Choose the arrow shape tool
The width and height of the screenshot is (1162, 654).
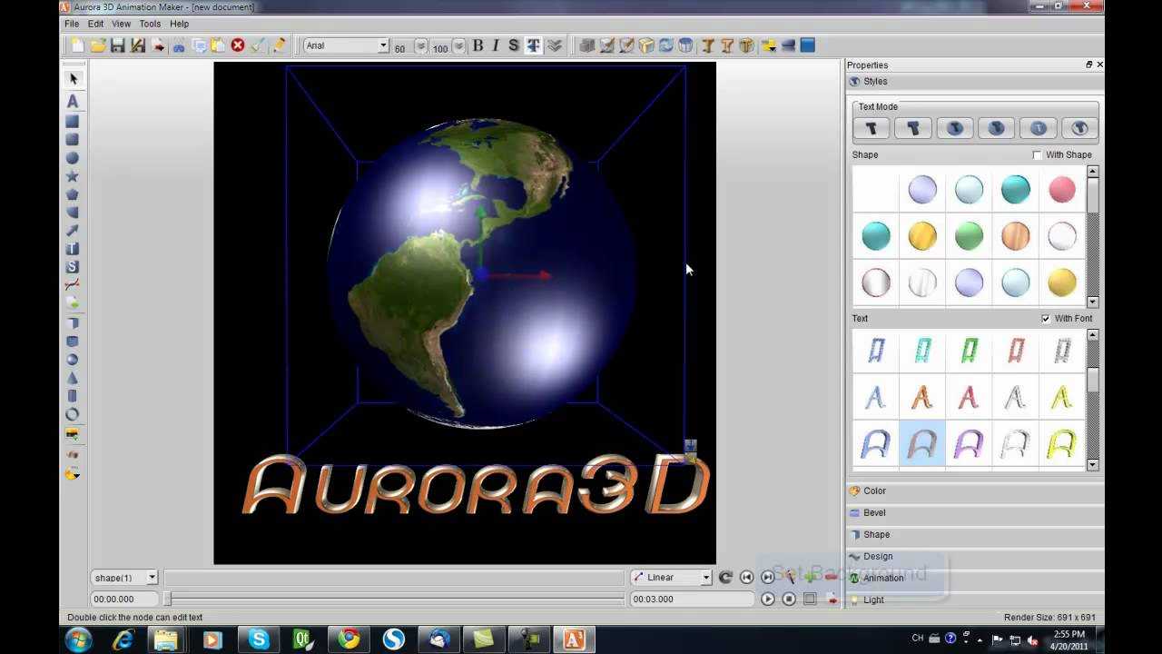(73, 231)
